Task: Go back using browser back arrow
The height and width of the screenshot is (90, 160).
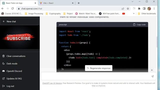Action: 3,8
